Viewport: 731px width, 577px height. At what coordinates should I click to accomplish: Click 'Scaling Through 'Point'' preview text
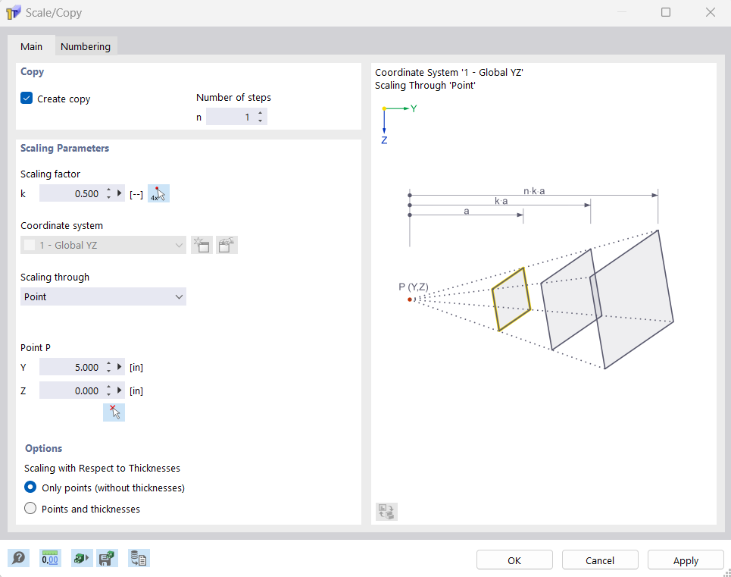[x=425, y=86]
